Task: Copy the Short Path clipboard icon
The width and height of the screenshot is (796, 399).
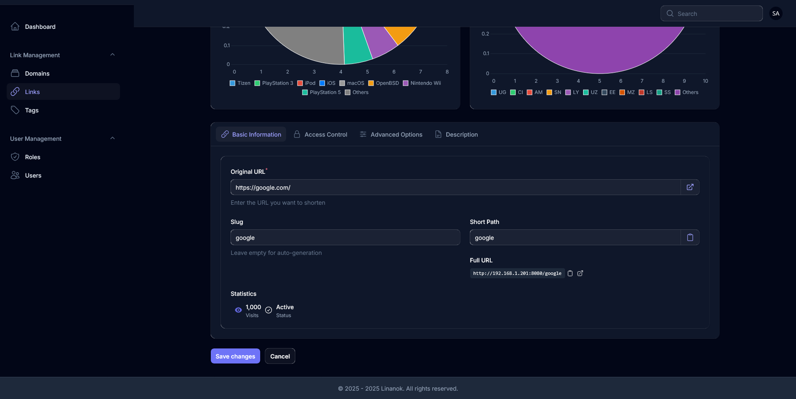Action: tap(690, 237)
